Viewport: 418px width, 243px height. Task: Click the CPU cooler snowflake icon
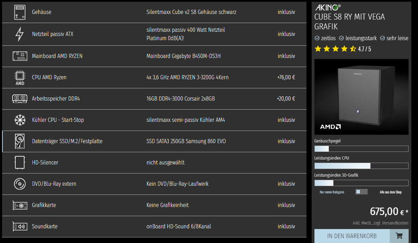click(20, 120)
